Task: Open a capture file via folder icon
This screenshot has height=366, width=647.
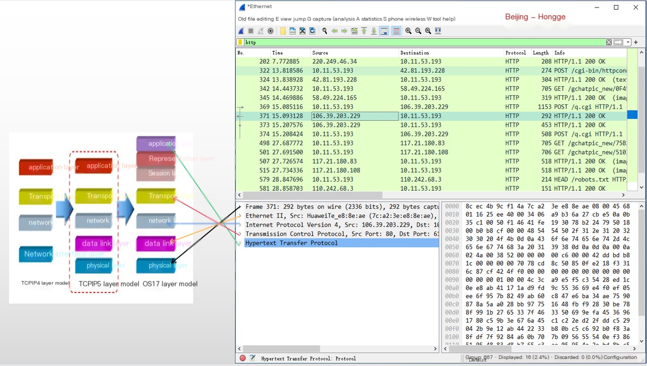Action: [x=283, y=31]
